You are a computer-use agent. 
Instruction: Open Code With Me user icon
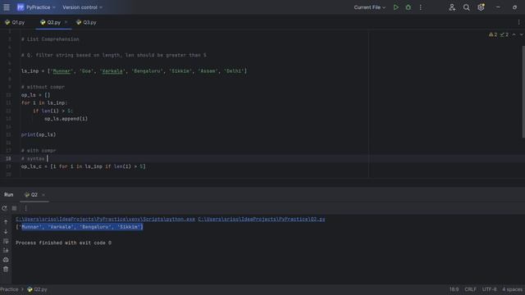[x=452, y=7]
